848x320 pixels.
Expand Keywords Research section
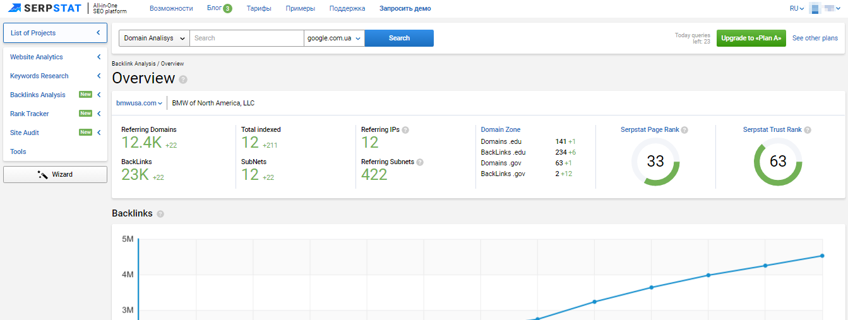point(99,76)
